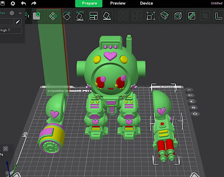Viewport: 224px width, 177px height.
Task: Click the Split to parts icon
Action: (x=137, y=16)
